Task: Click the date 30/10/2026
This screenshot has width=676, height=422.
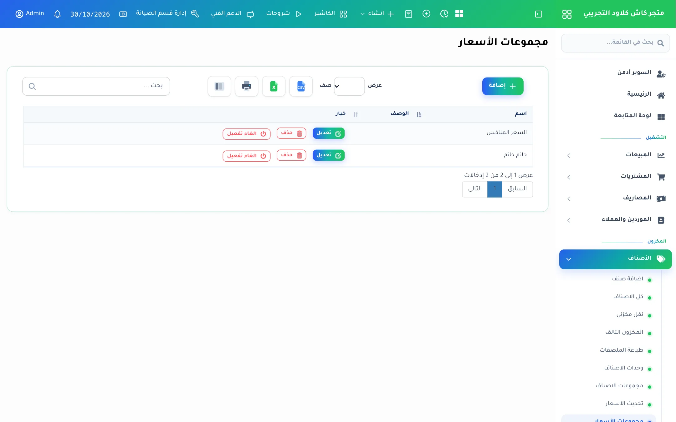Action: click(90, 14)
